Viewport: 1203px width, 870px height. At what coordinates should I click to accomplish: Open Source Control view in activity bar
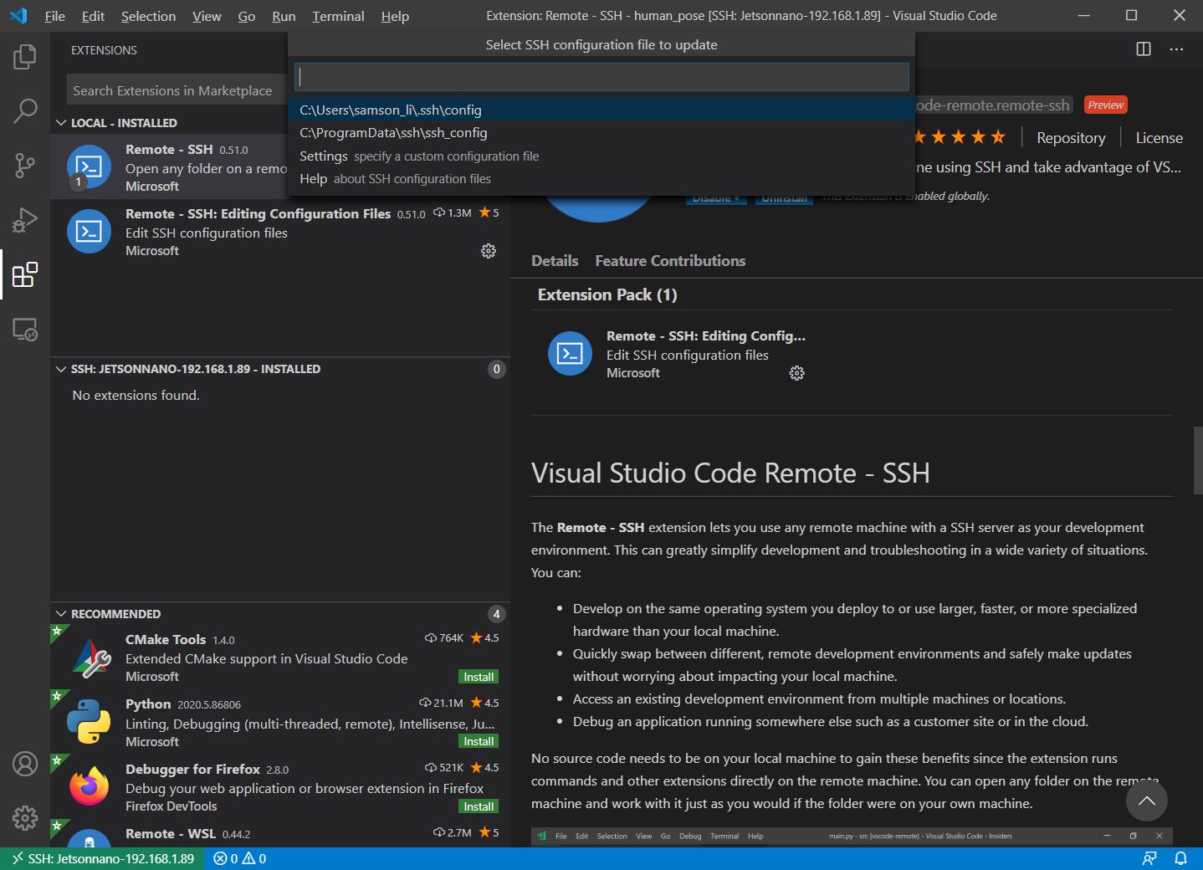point(25,166)
